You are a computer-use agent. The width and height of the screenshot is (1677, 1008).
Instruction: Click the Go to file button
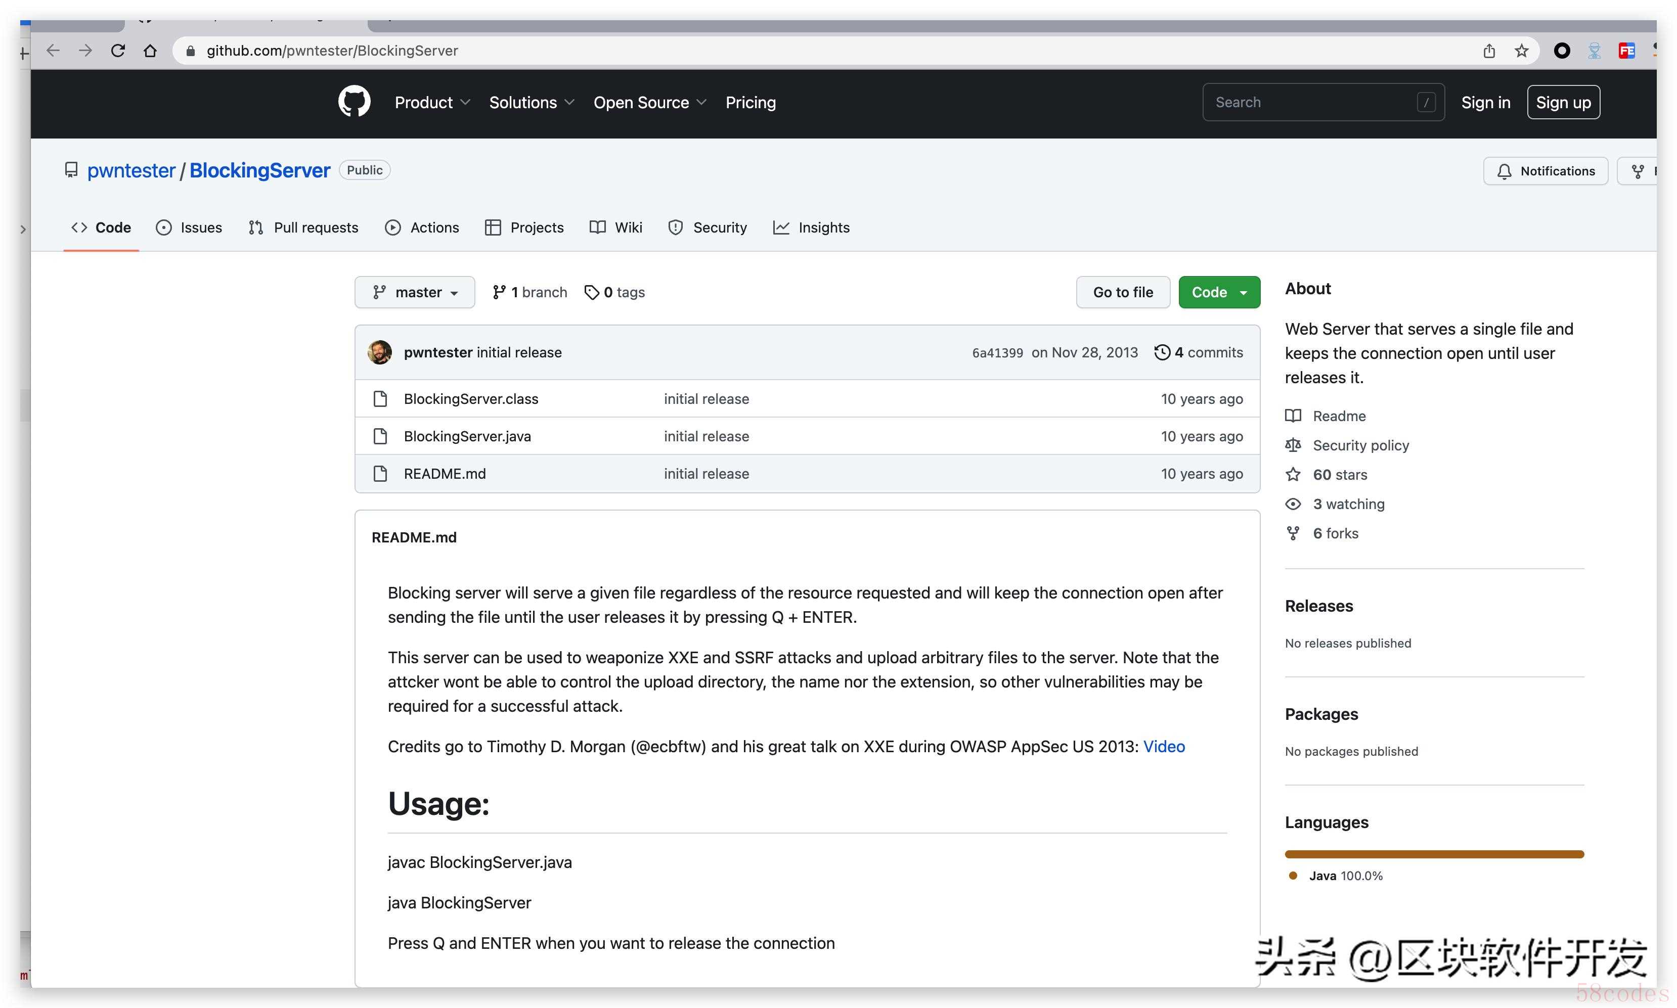(1123, 292)
